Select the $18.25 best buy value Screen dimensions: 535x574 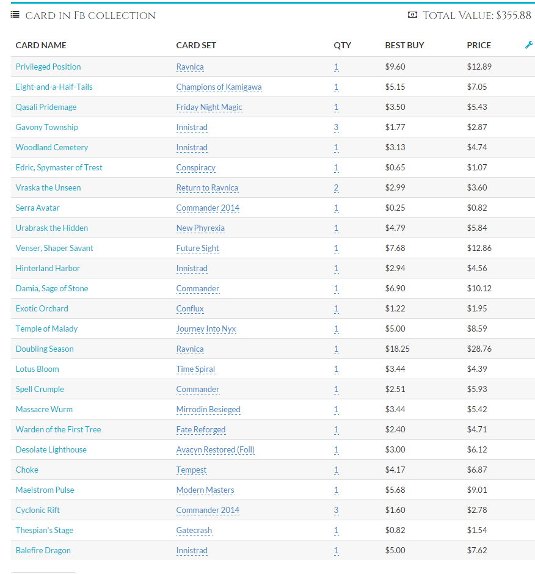click(x=397, y=349)
